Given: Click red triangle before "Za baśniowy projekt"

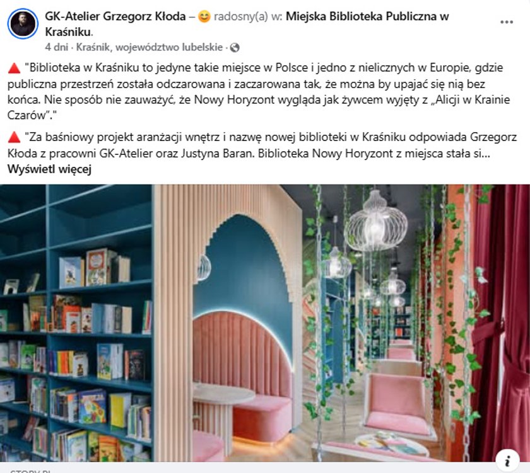Looking at the screenshot, I should click(x=14, y=137).
